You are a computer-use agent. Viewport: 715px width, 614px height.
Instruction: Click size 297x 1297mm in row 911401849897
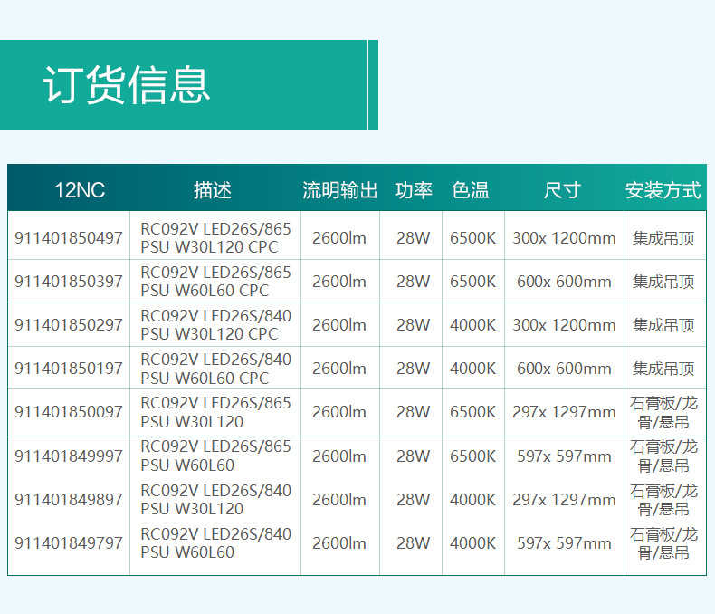(x=564, y=500)
